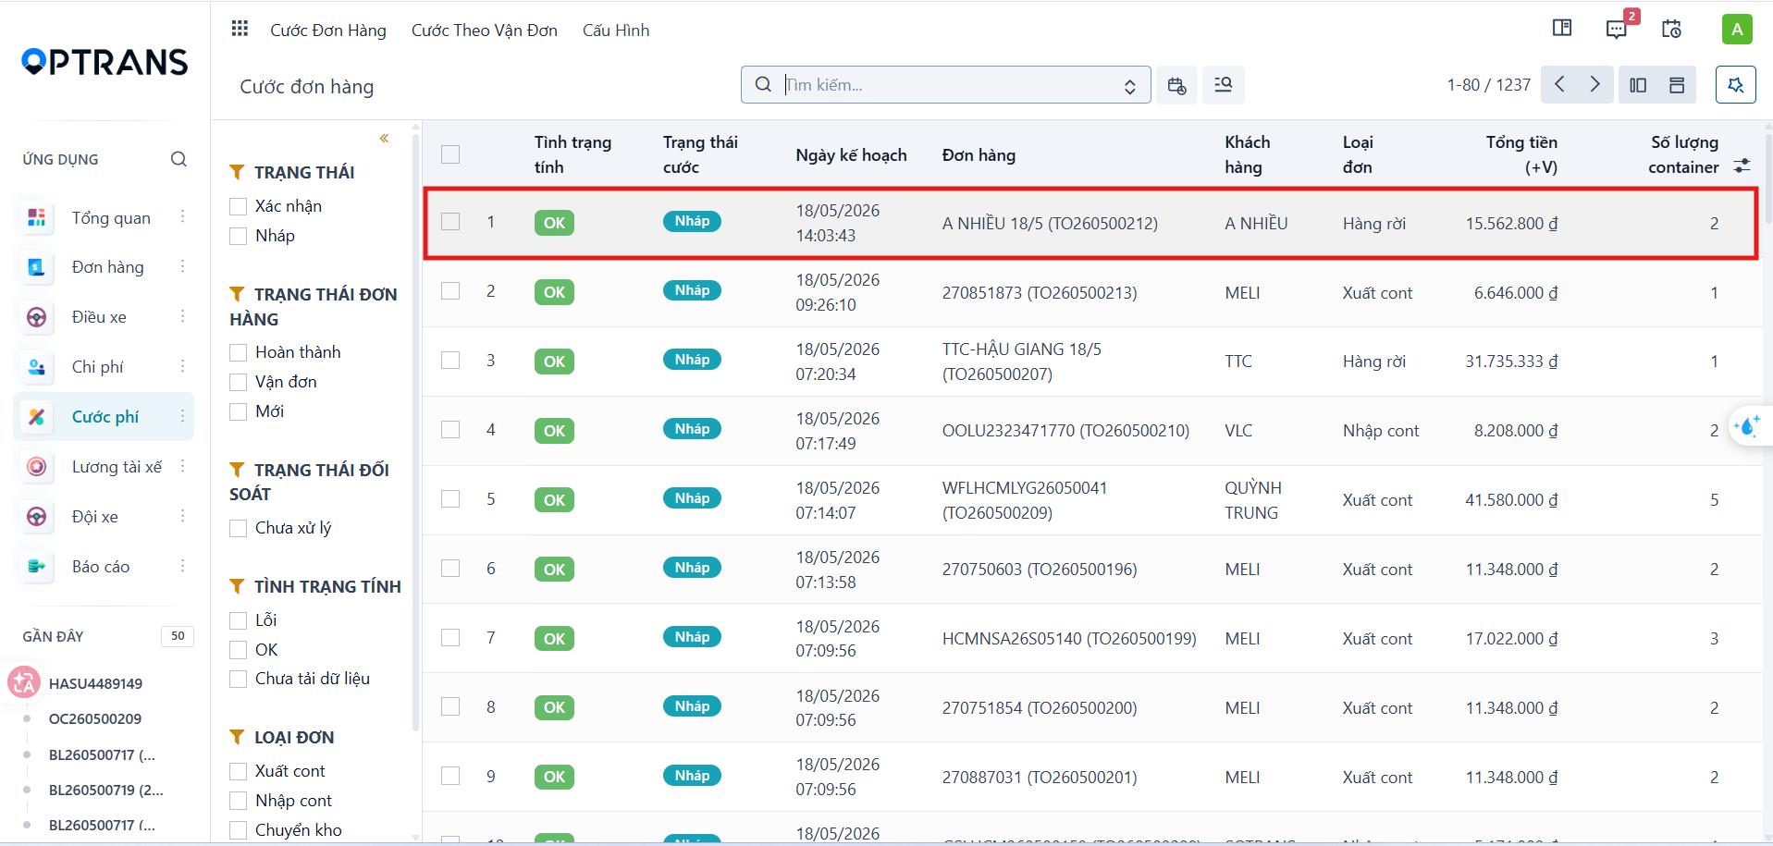The width and height of the screenshot is (1773, 846).
Task: Switch to the stacked list view icon
Action: tap(1677, 84)
